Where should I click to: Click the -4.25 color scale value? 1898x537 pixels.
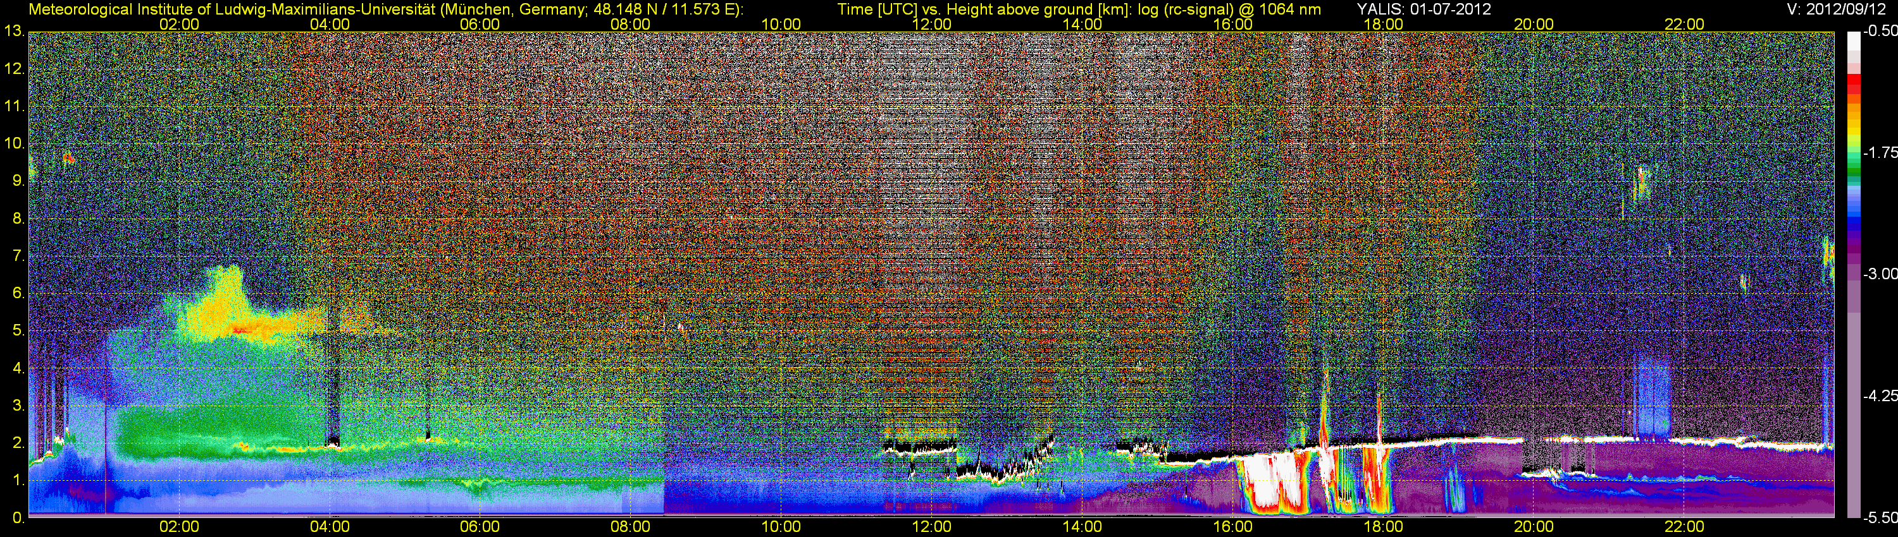pos(1880,395)
